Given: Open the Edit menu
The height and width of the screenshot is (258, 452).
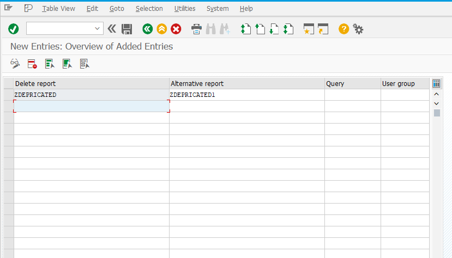Looking at the screenshot, I should coord(92,9).
